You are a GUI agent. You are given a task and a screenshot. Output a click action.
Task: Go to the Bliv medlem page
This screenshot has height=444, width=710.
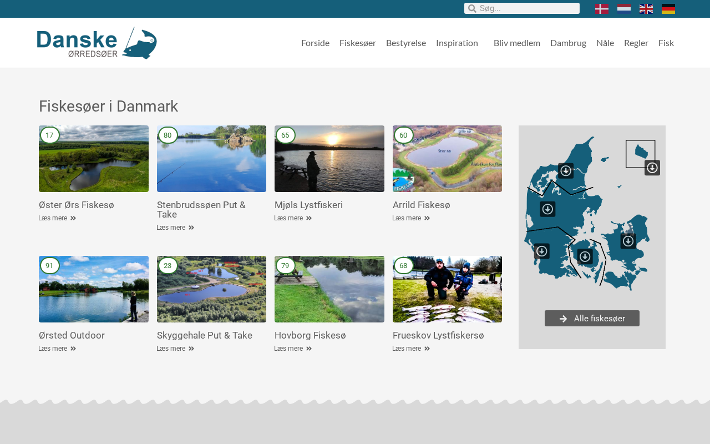(x=517, y=43)
